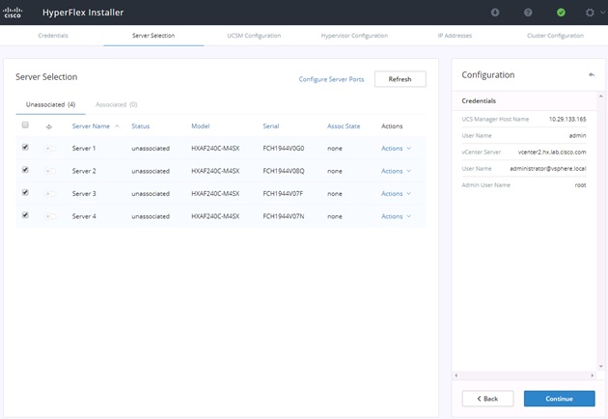The width and height of the screenshot is (608, 419).
Task: Open the Actions dropdown for Server 4
Action: point(396,216)
